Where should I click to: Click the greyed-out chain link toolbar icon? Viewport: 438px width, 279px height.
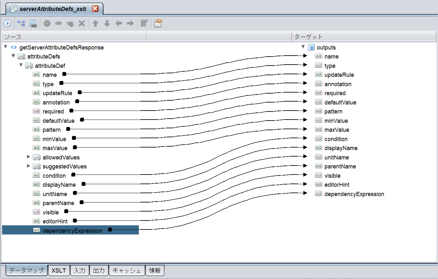coord(58,23)
